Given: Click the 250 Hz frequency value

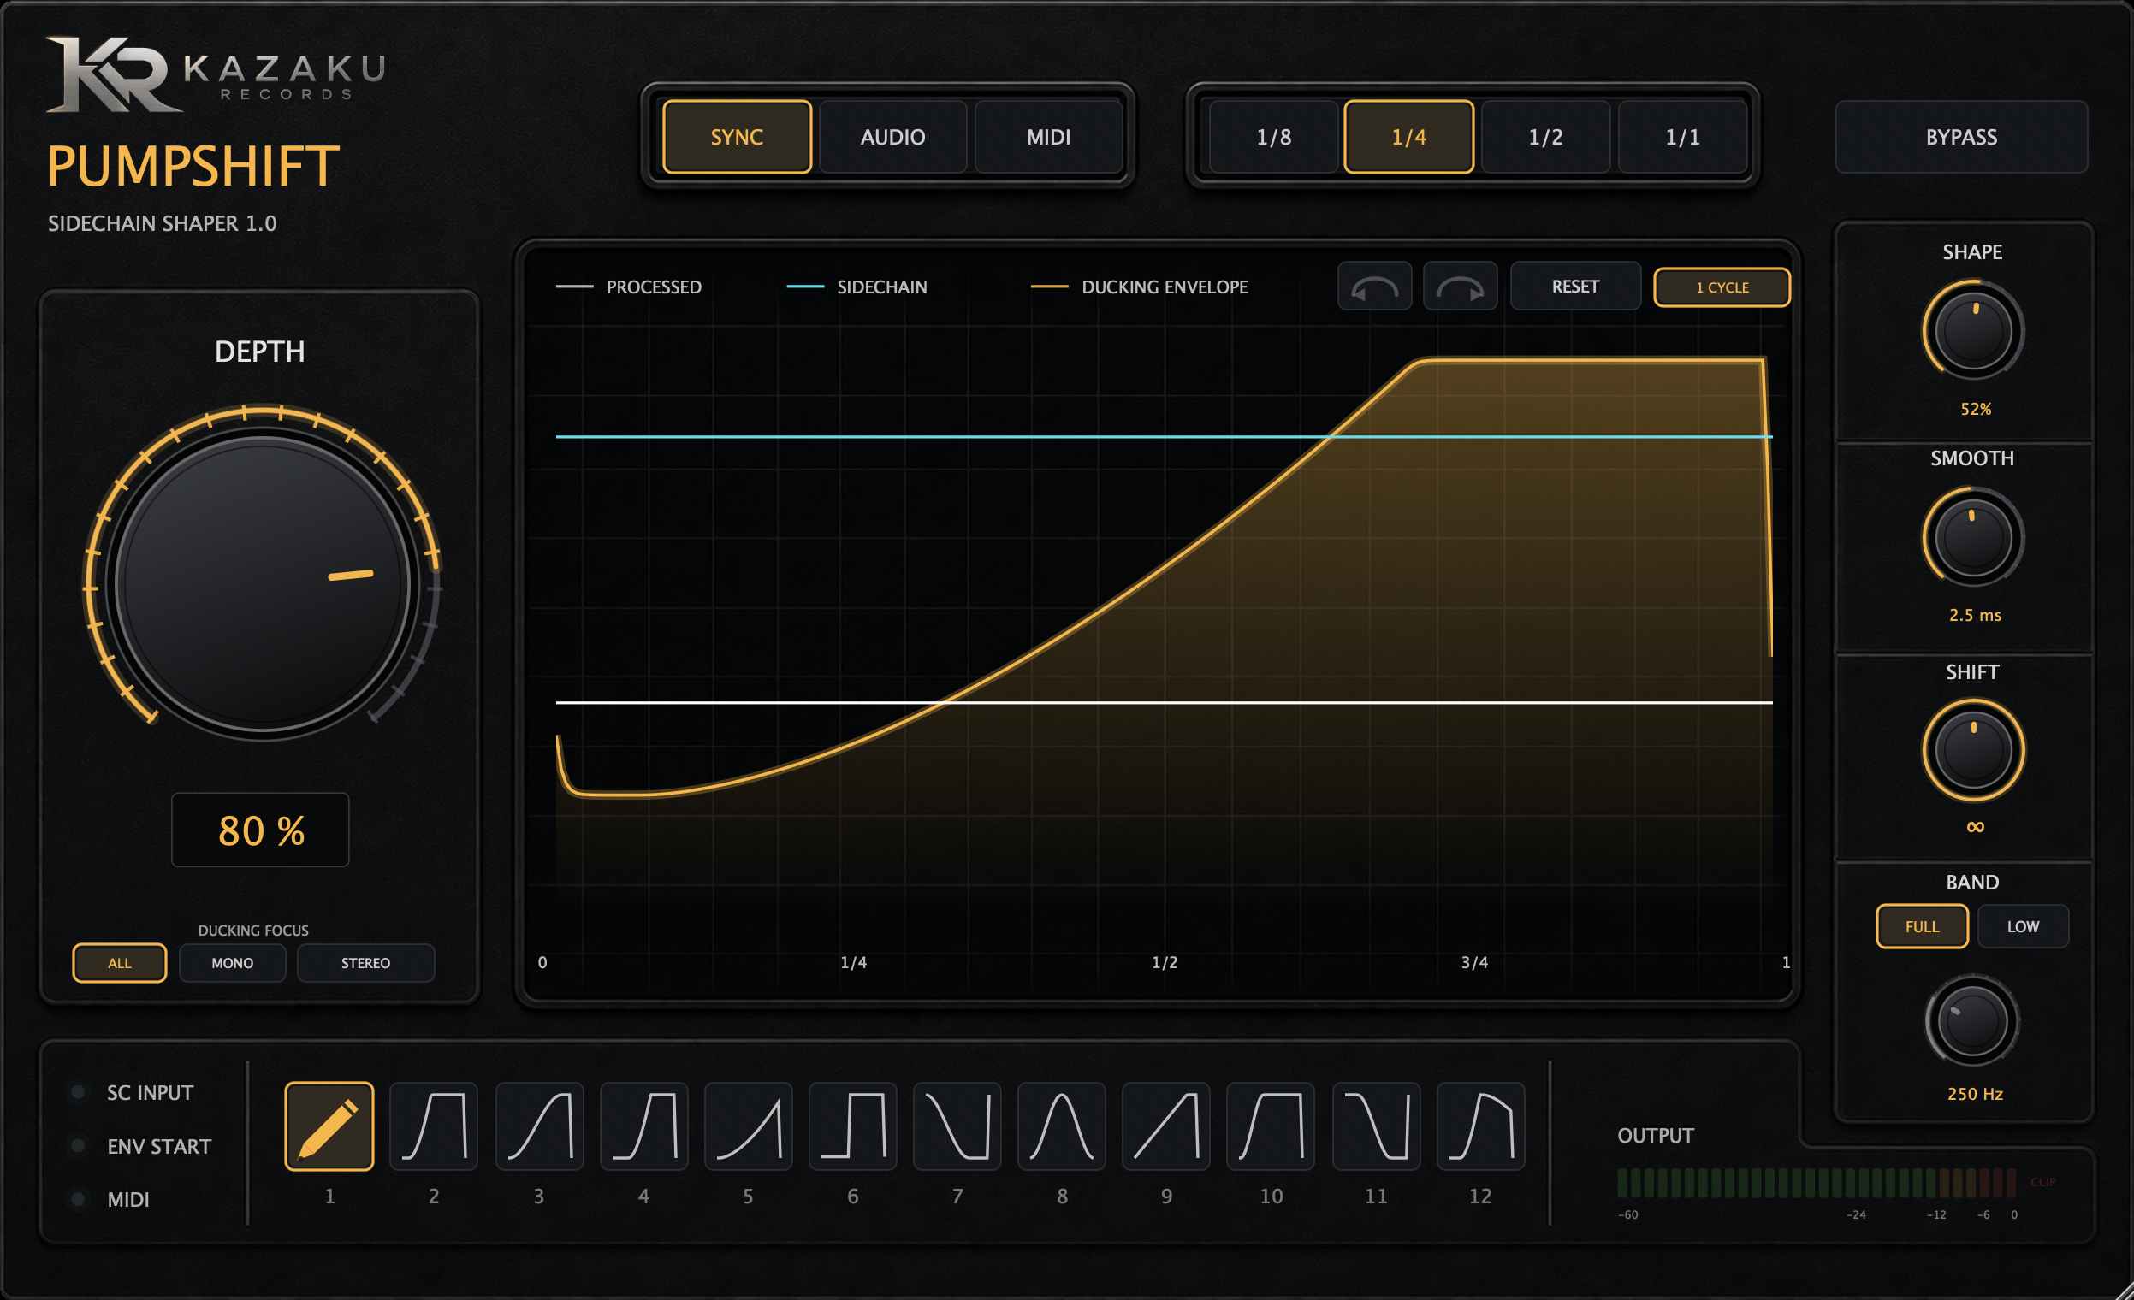Looking at the screenshot, I should [1975, 1094].
